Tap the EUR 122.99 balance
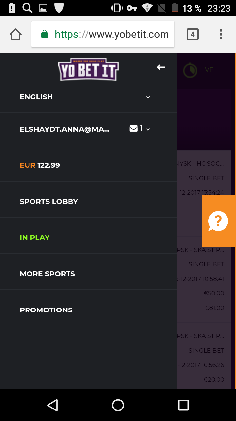This screenshot has height=421, width=236. 40,165
